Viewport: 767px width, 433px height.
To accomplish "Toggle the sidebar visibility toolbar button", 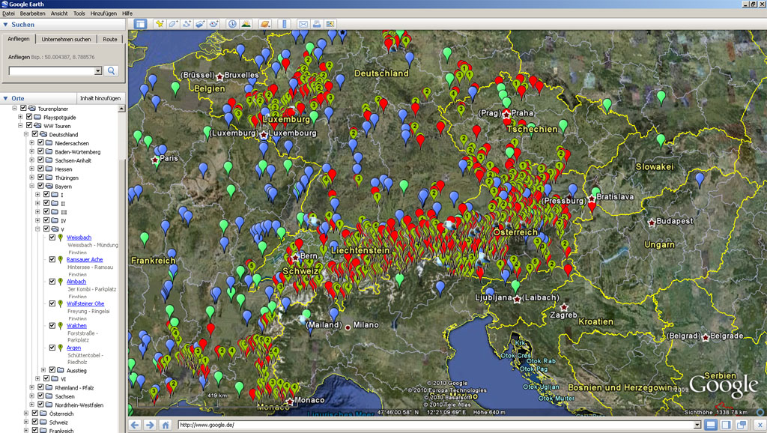I will (140, 24).
